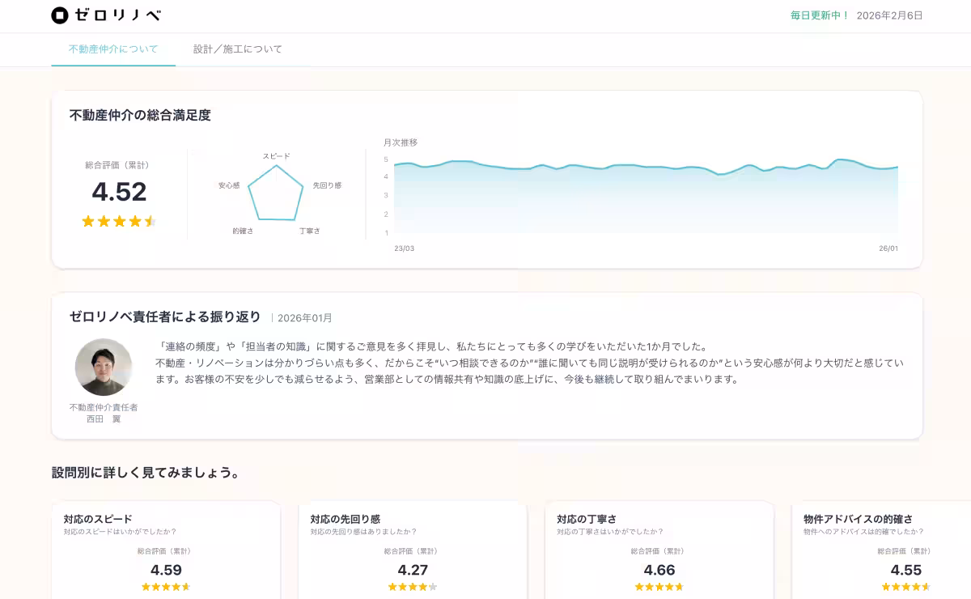Click the ゼロリノベ logo icon
971x599 pixels.
point(60,15)
